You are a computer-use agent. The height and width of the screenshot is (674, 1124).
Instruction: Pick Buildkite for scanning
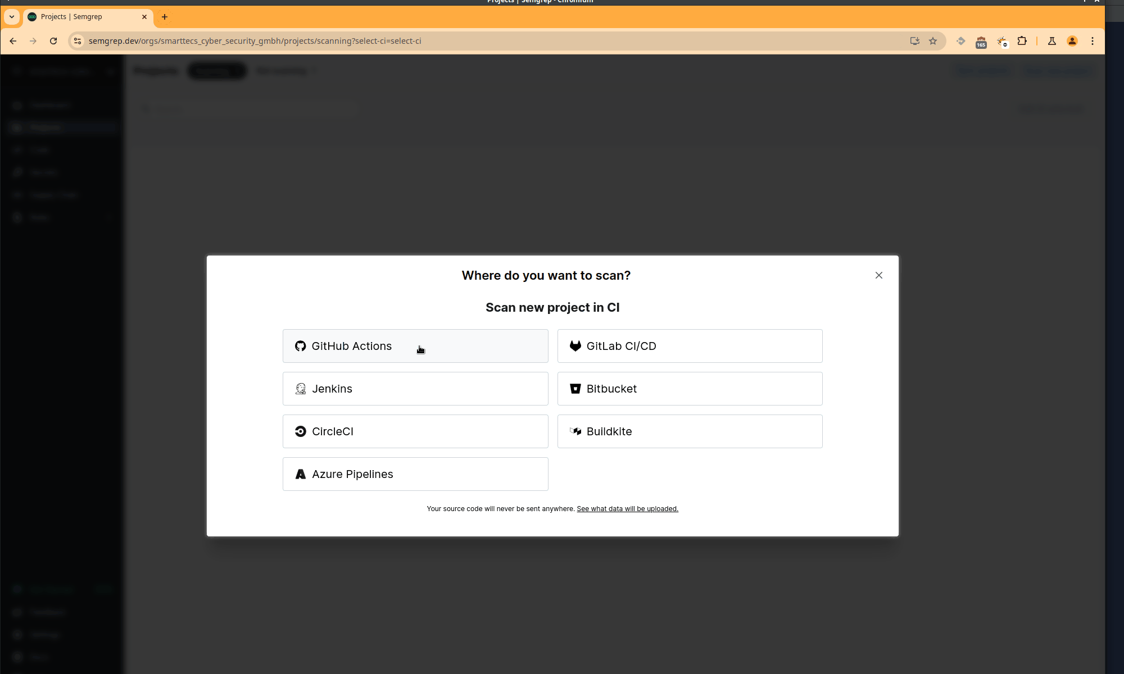click(690, 431)
